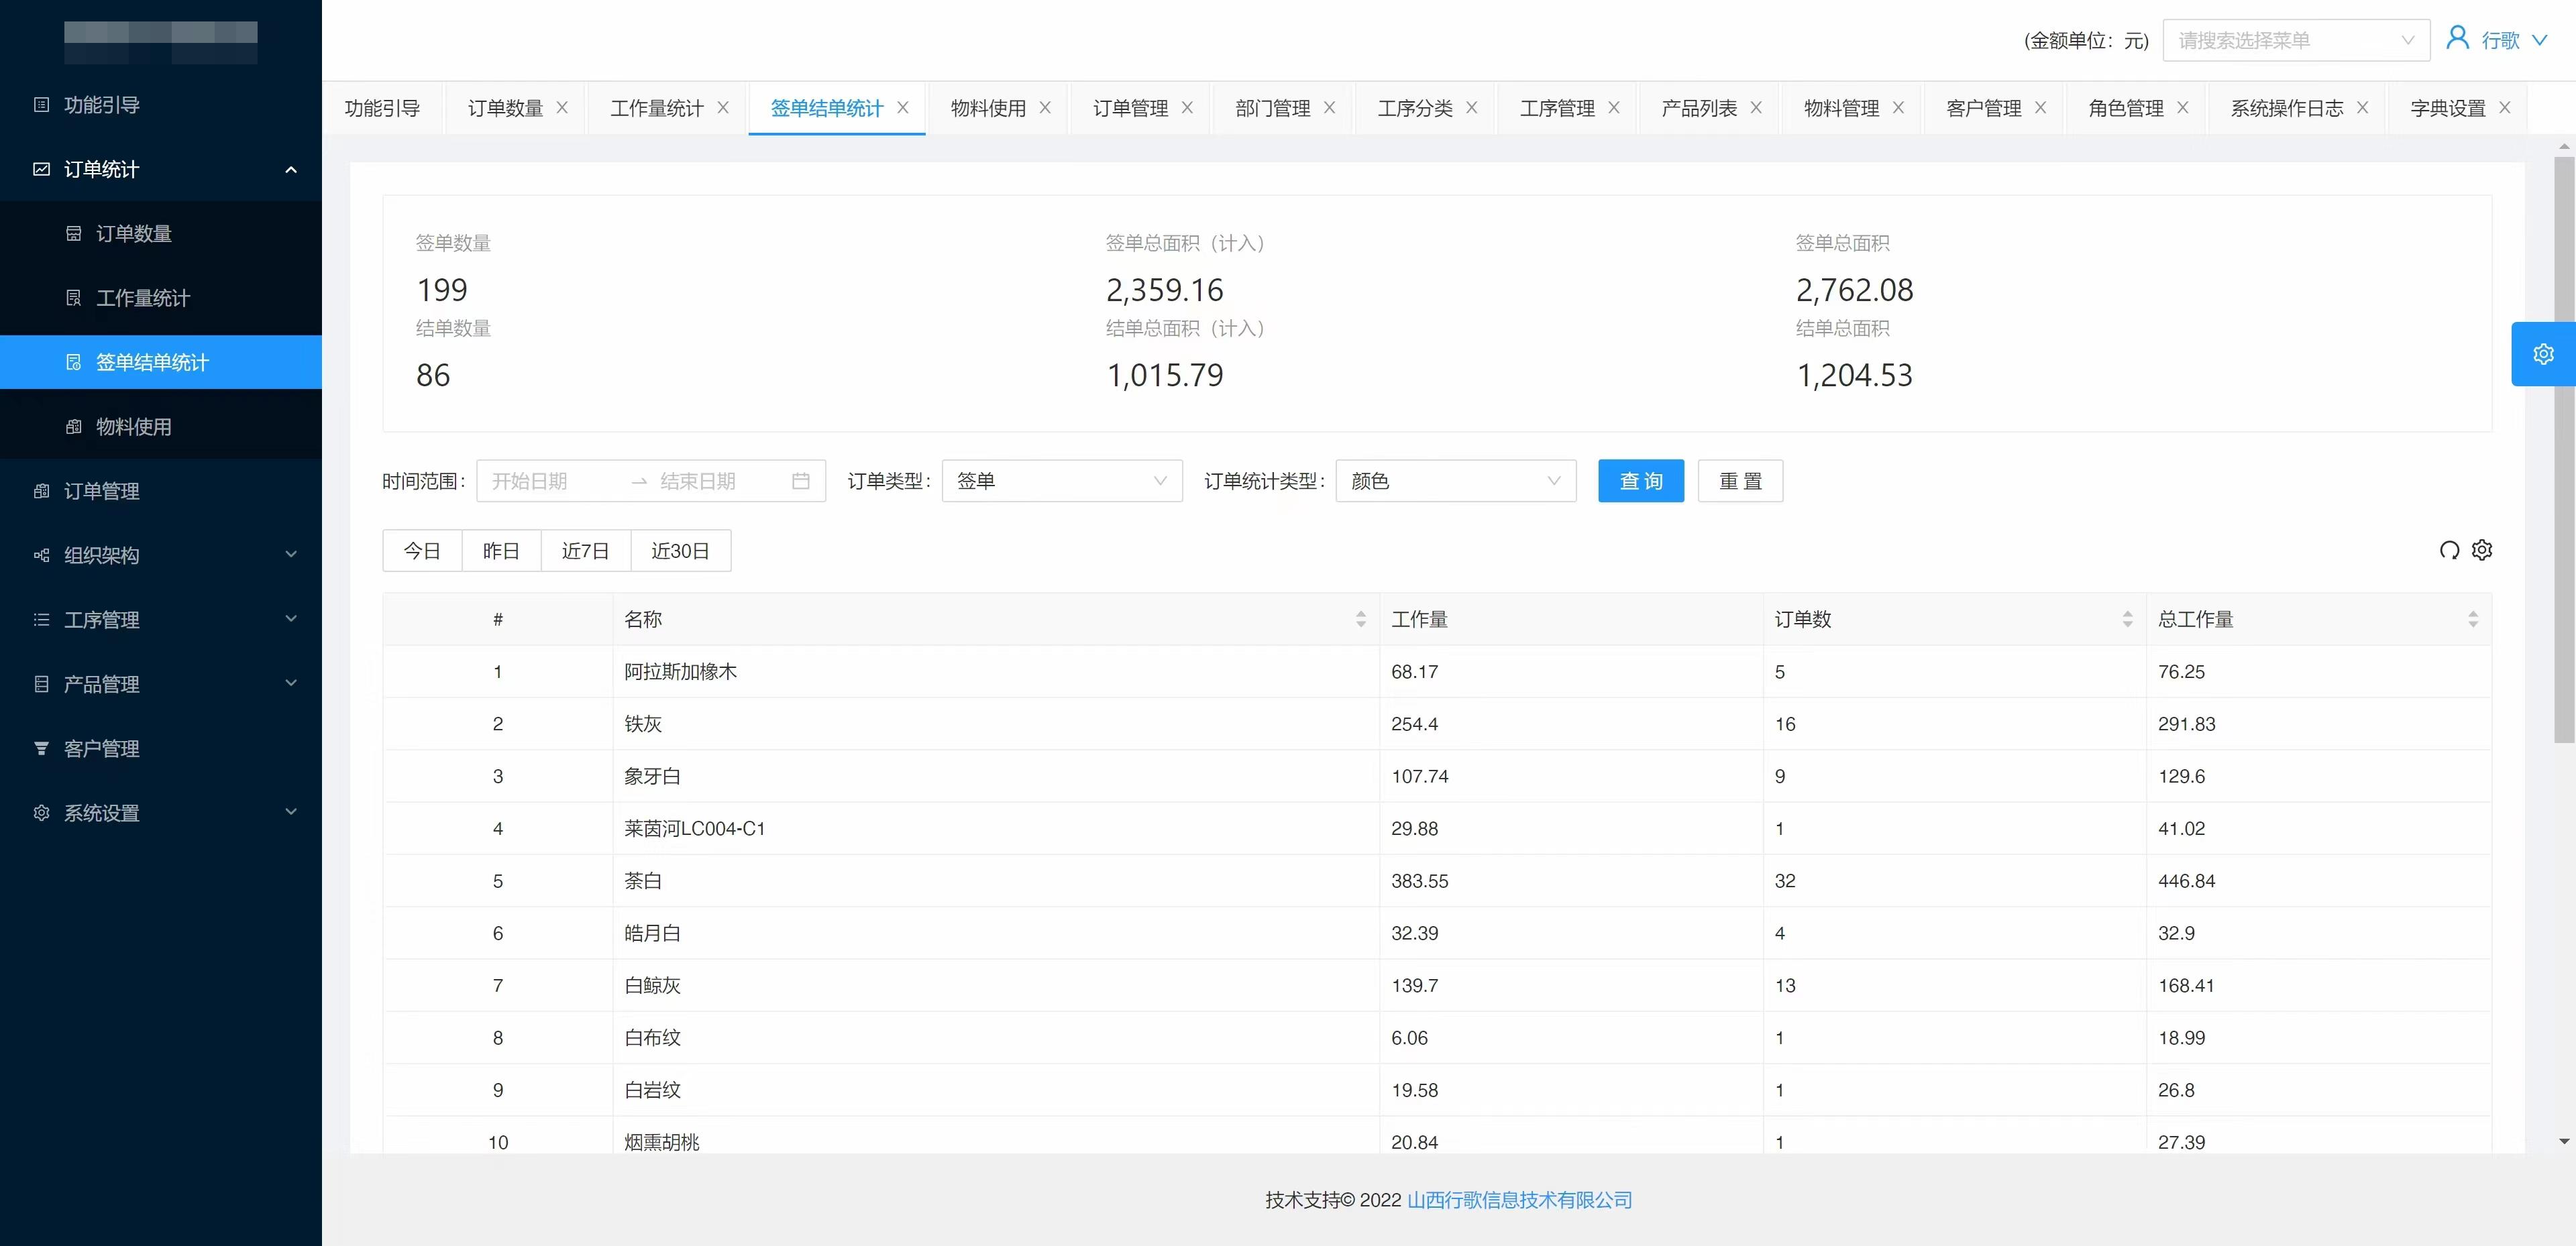Close the 部门管理 tab
This screenshot has width=2576, height=1246.
click(x=1329, y=108)
